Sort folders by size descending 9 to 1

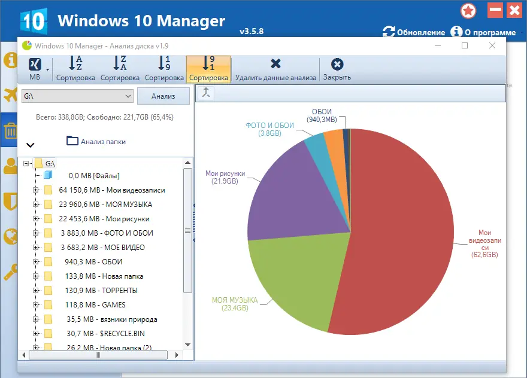pos(209,69)
